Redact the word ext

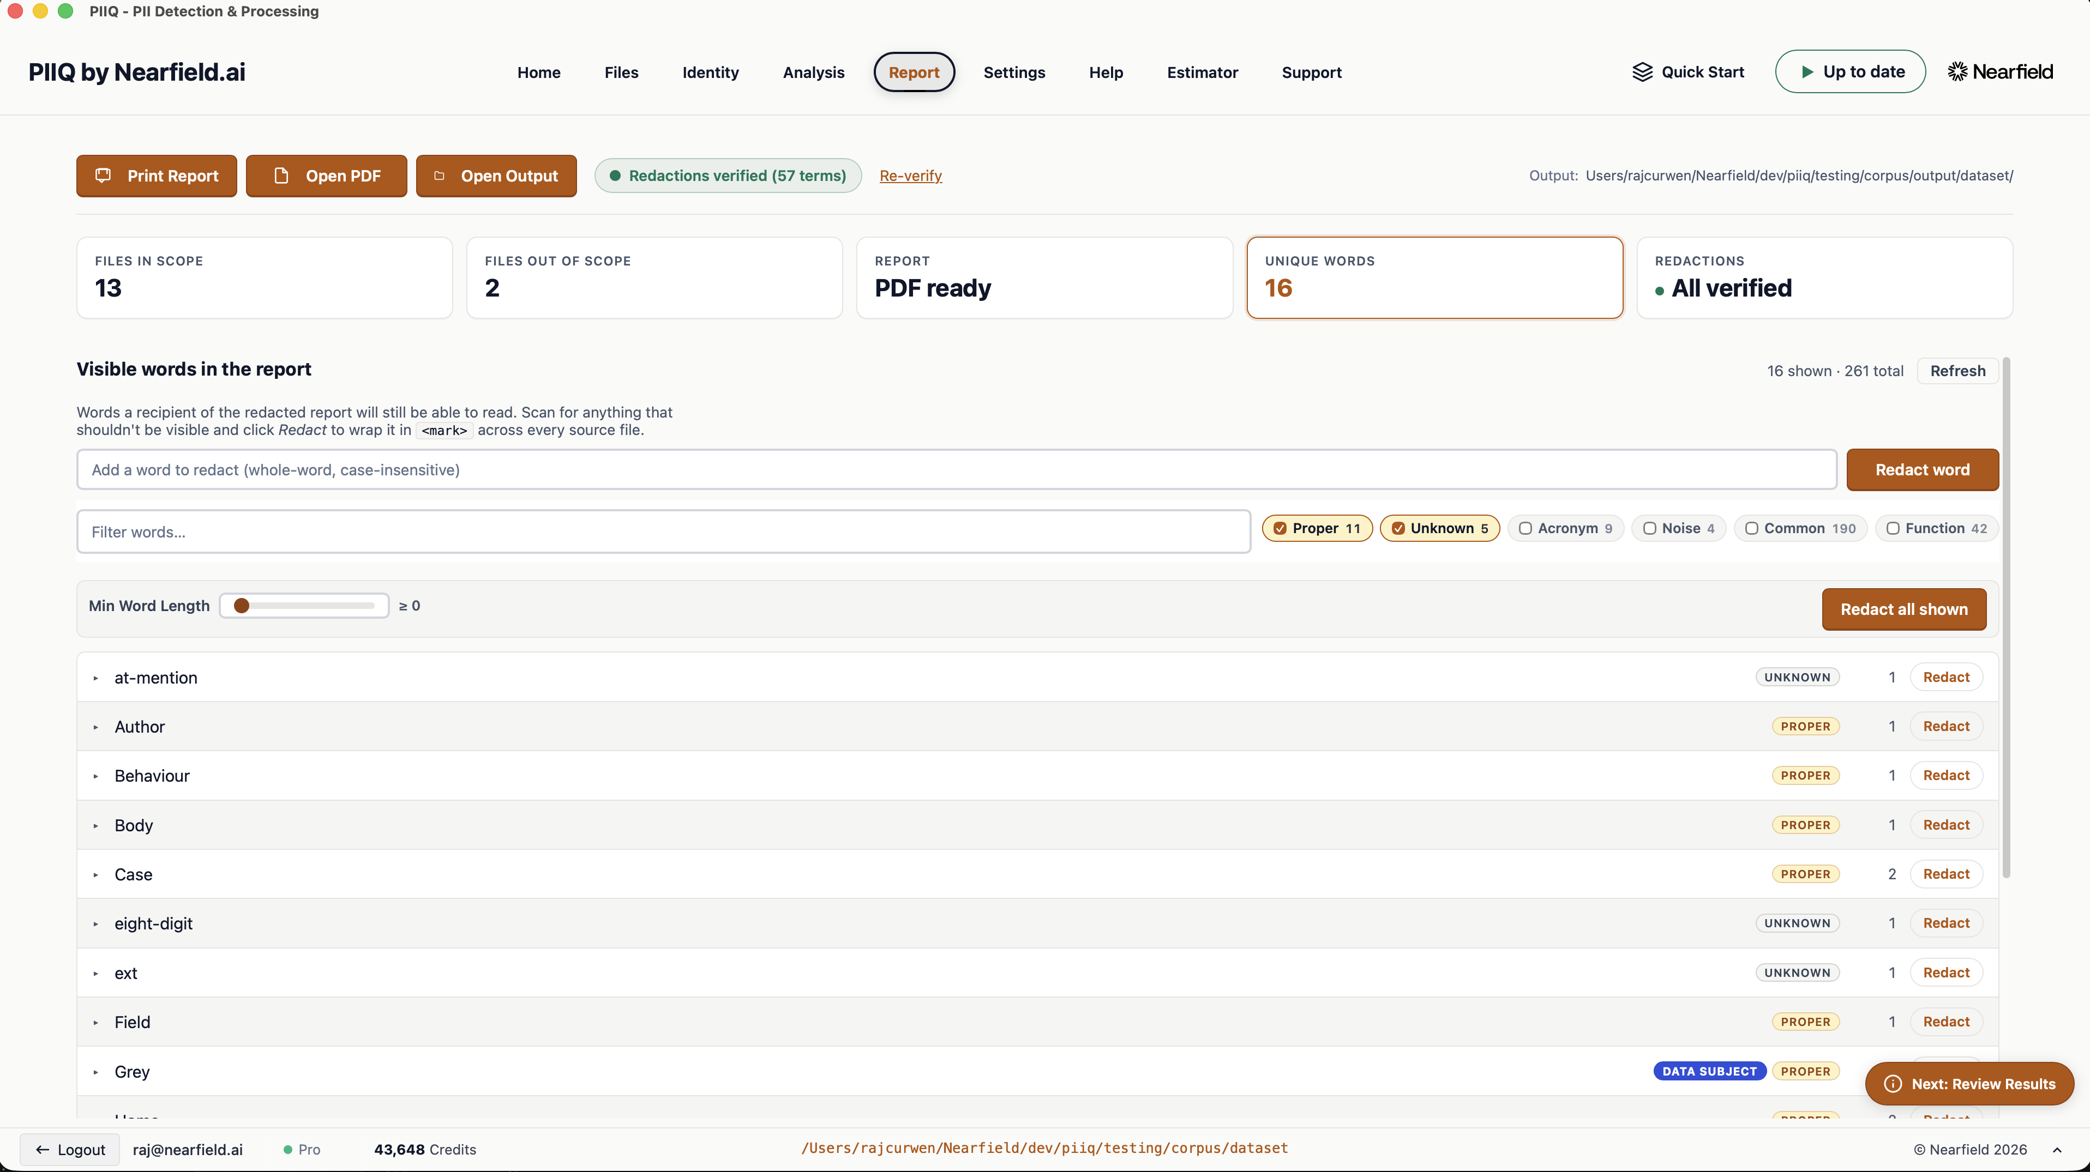pyautogui.click(x=1945, y=972)
